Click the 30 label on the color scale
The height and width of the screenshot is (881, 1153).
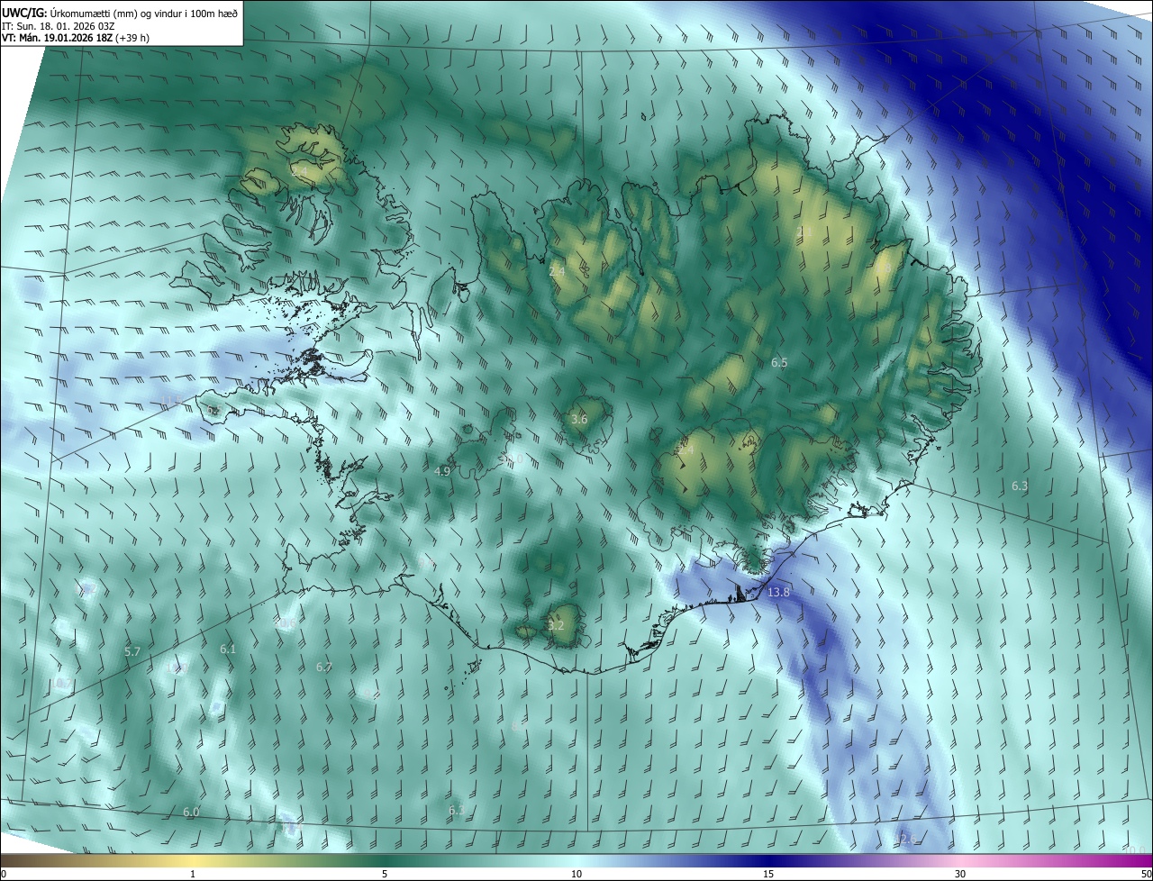960,874
